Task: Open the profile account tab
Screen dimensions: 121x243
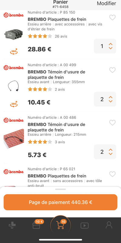Action: 109,225
